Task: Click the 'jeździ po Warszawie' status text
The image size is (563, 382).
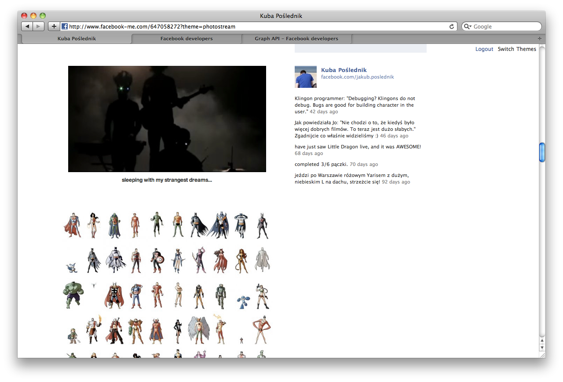Action: tap(352, 179)
